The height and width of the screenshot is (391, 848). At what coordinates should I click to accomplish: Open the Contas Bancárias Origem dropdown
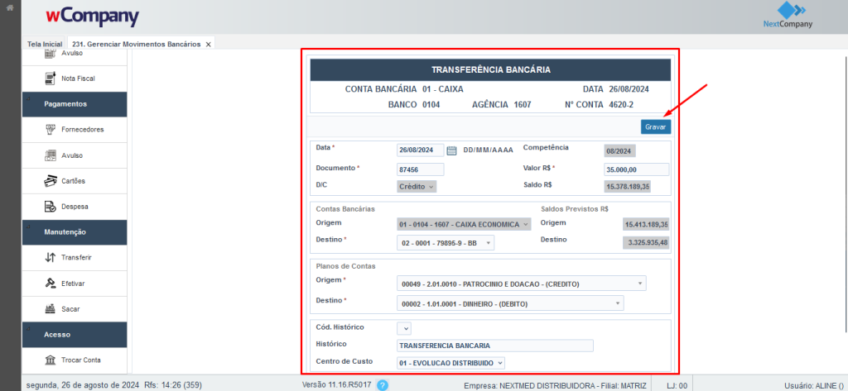464,224
